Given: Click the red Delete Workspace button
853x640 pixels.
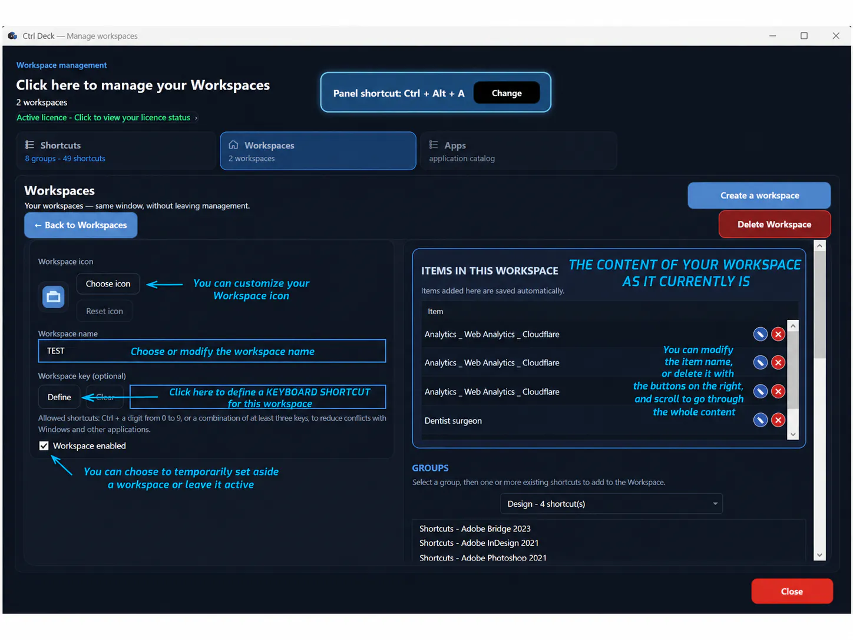Looking at the screenshot, I should point(775,225).
